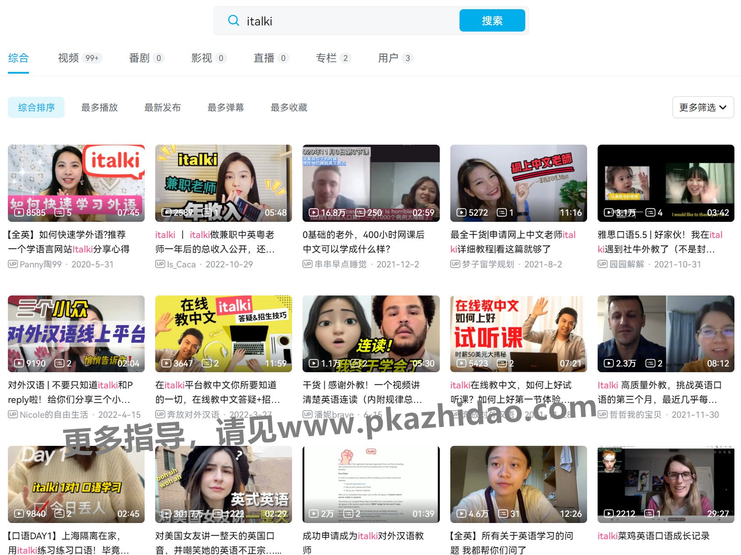The image size is (741, 555).
Task: Visit uploader 园园解解
Action: 627,264
